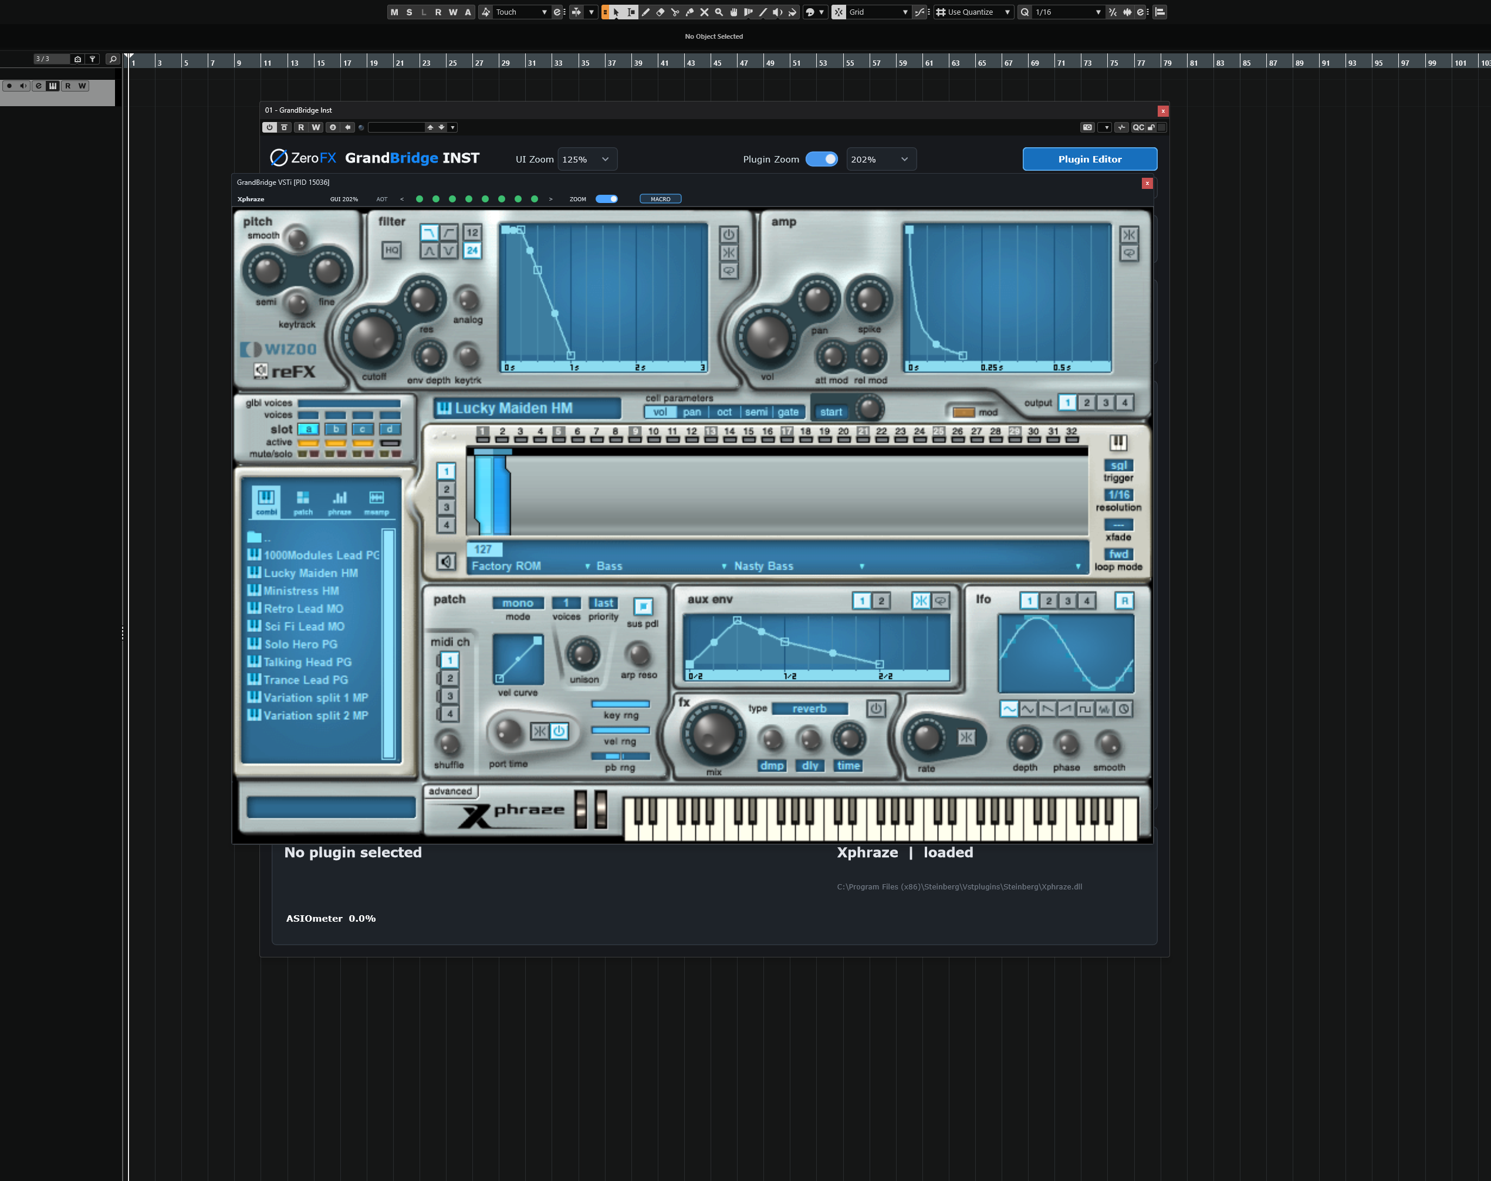
Task: Select slot b button
Action: pos(336,429)
